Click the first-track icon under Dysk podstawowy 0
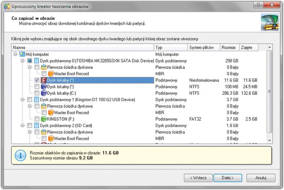Image resolution: width=284 pixels, height=190 pixels. tap(44, 67)
